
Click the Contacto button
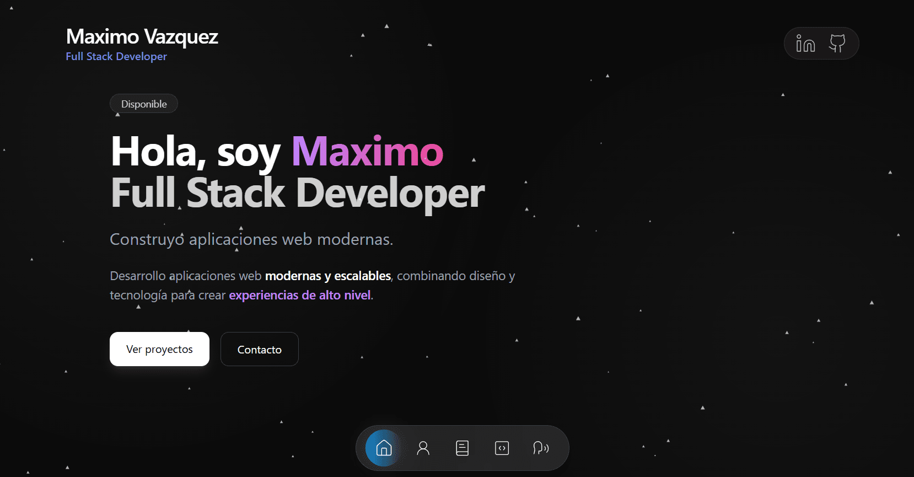point(260,349)
